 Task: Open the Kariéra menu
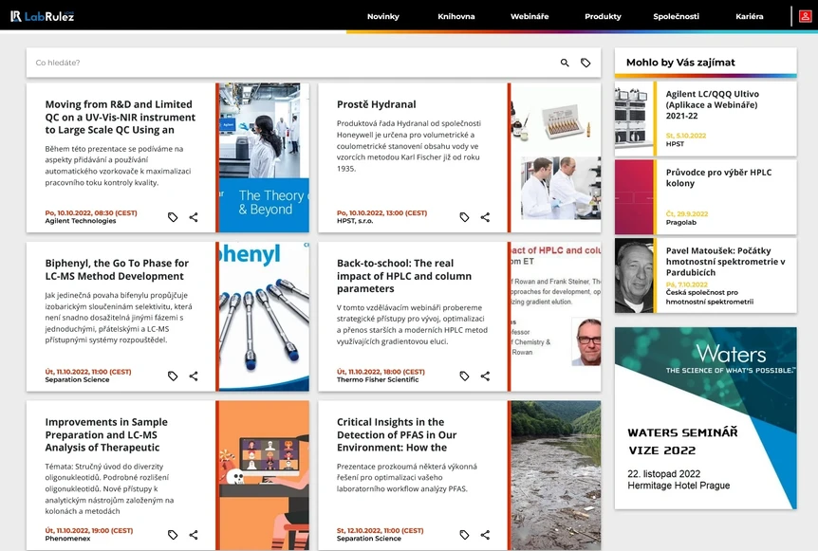click(750, 16)
